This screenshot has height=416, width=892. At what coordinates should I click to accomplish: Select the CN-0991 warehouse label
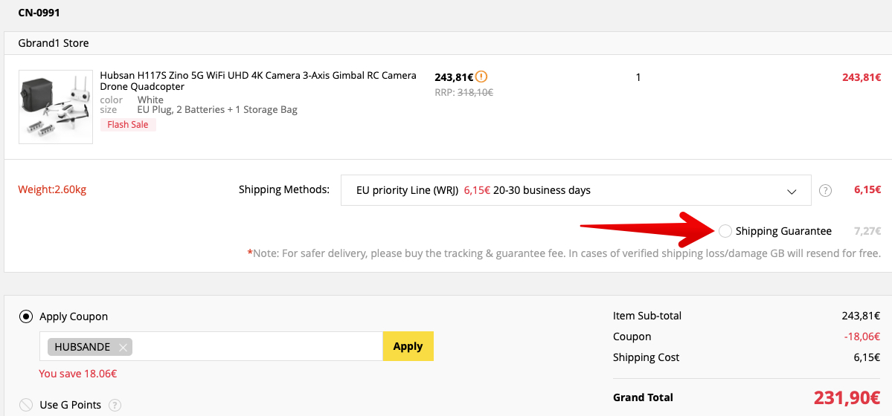(39, 13)
